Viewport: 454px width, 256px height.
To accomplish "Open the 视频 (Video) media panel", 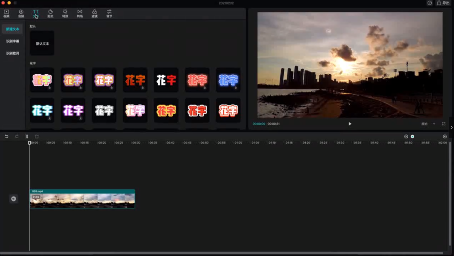I will (6, 14).
